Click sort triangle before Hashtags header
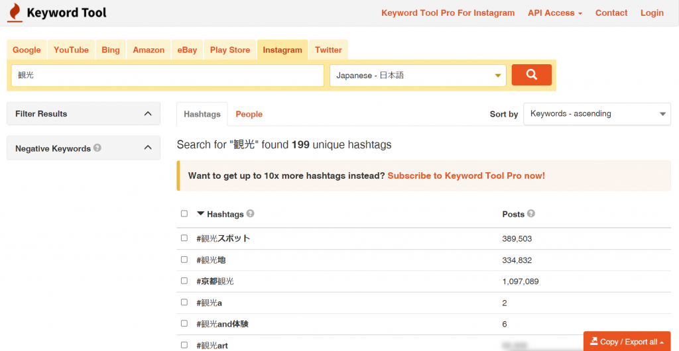Image resolution: width=679 pixels, height=351 pixels. pos(200,213)
